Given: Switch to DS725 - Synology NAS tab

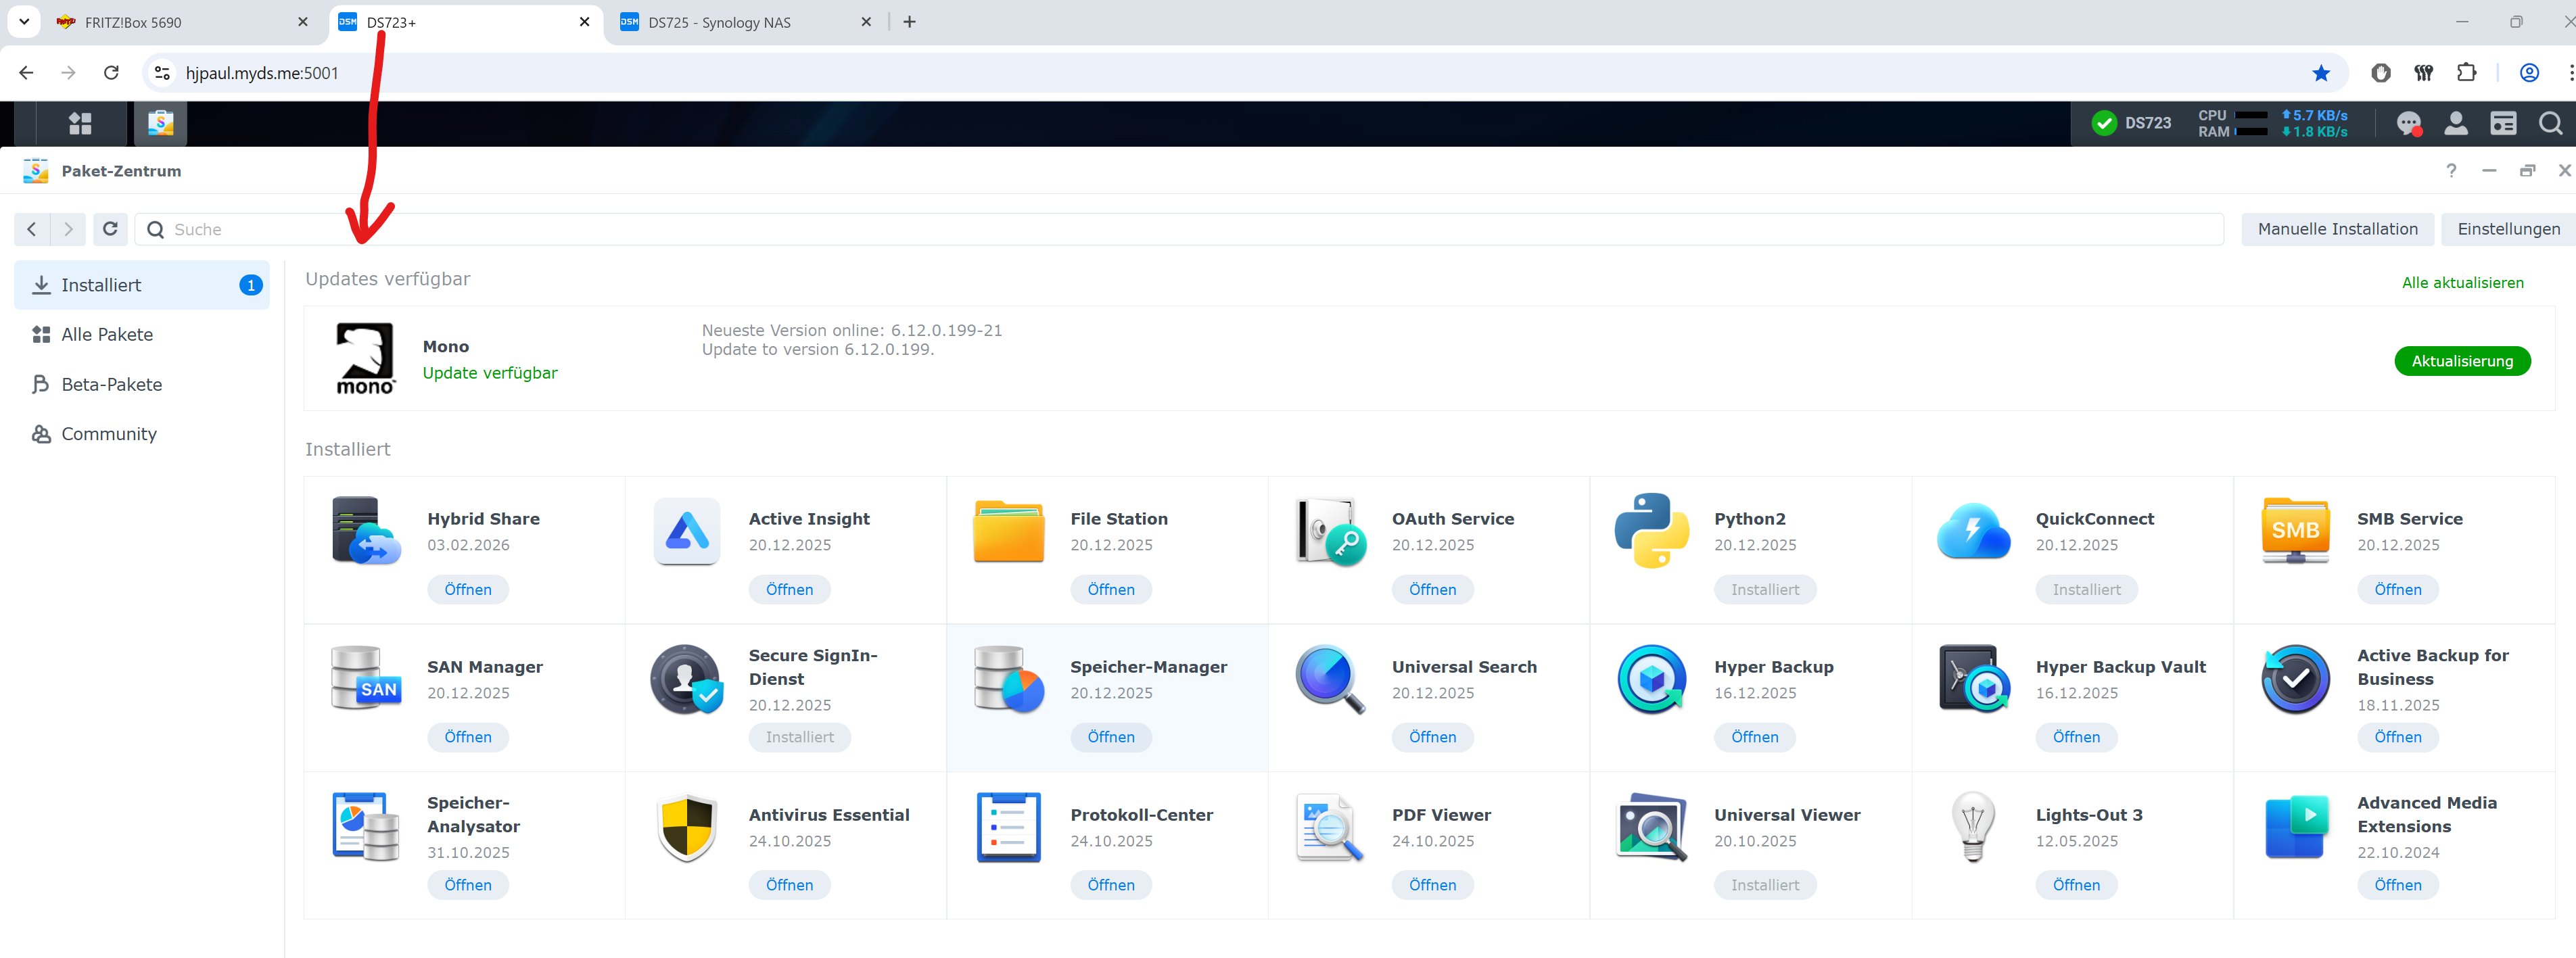Looking at the screenshot, I should point(719,22).
